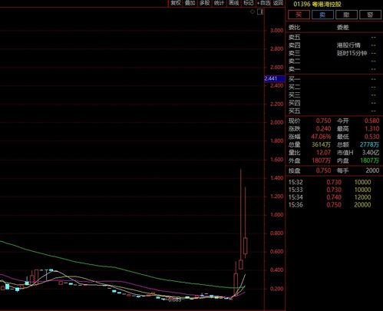Viewport: 383px width, 311px height.
Task: Select the 15:36 trade tick row
Action: [330, 205]
